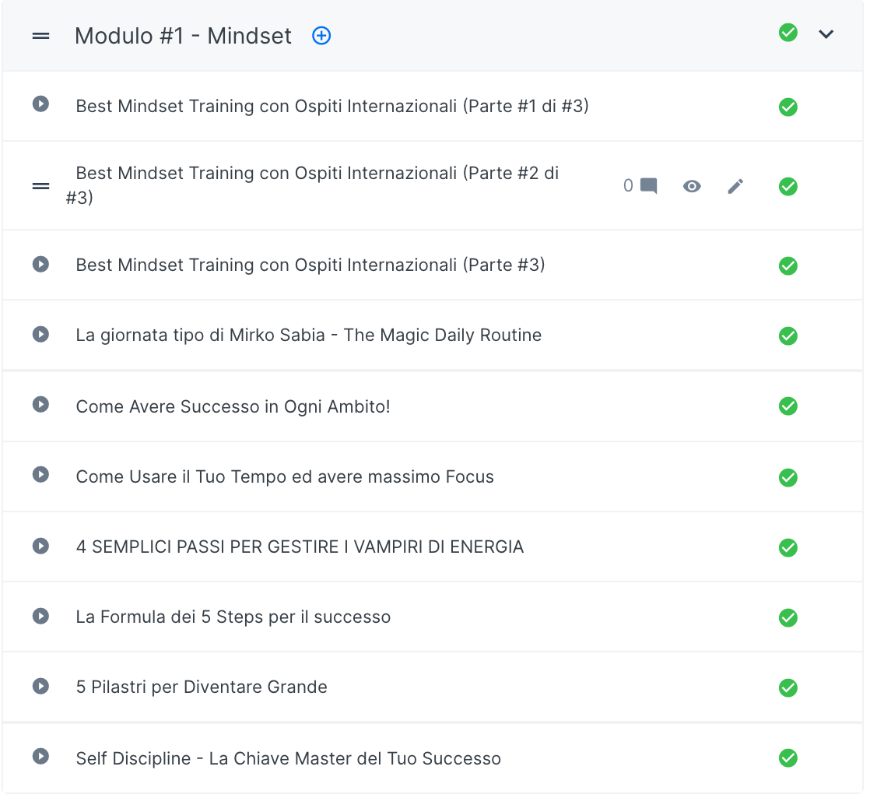Click play icon beside Self Discipline lesson

pos(40,757)
